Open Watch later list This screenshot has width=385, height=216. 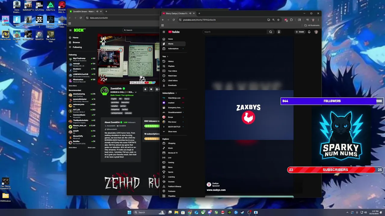[x=174, y=76]
